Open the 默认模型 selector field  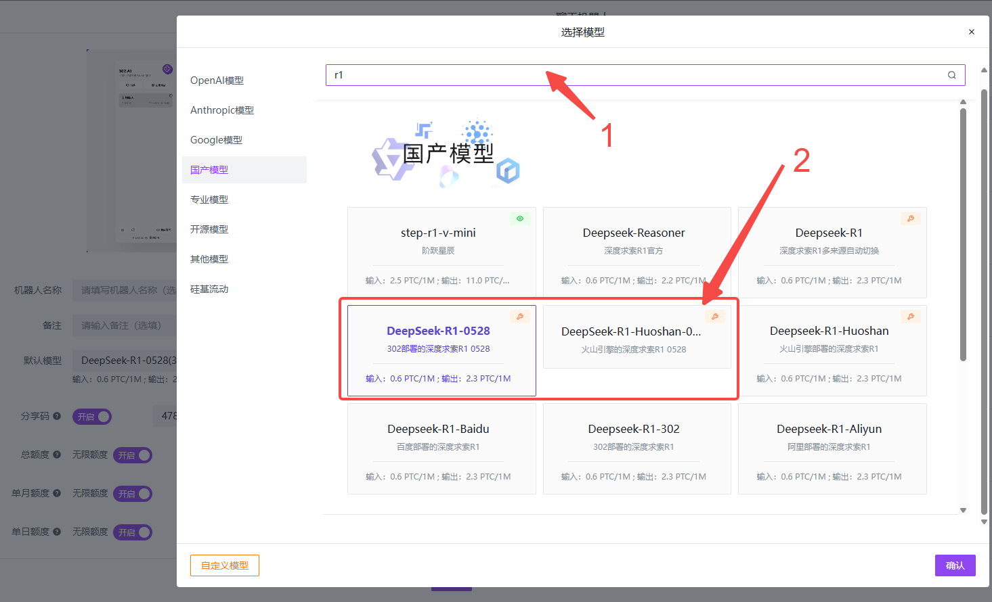(x=125, y=361)
